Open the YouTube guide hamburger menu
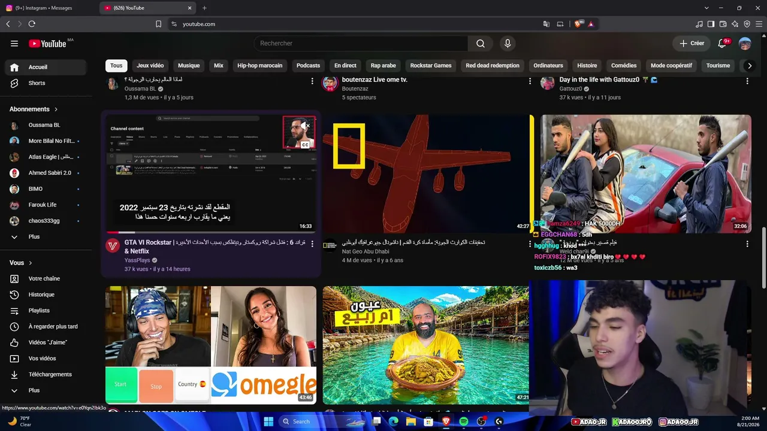The width and height of the screenshot is (767, 431). pos(14,43)
